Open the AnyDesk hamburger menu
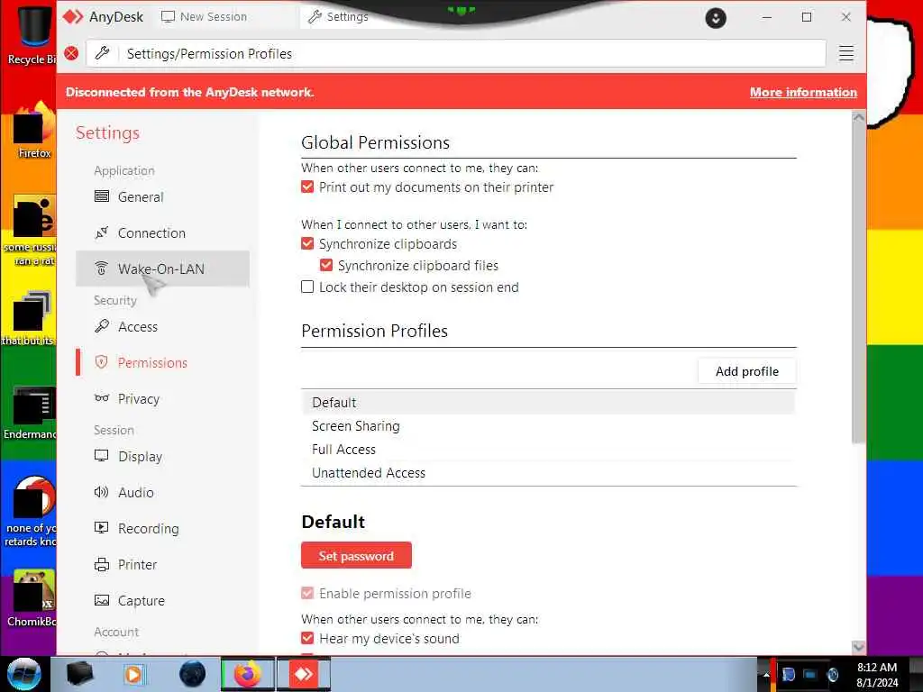Viewport: 923px width, 692px height. (x=845, y=53)
